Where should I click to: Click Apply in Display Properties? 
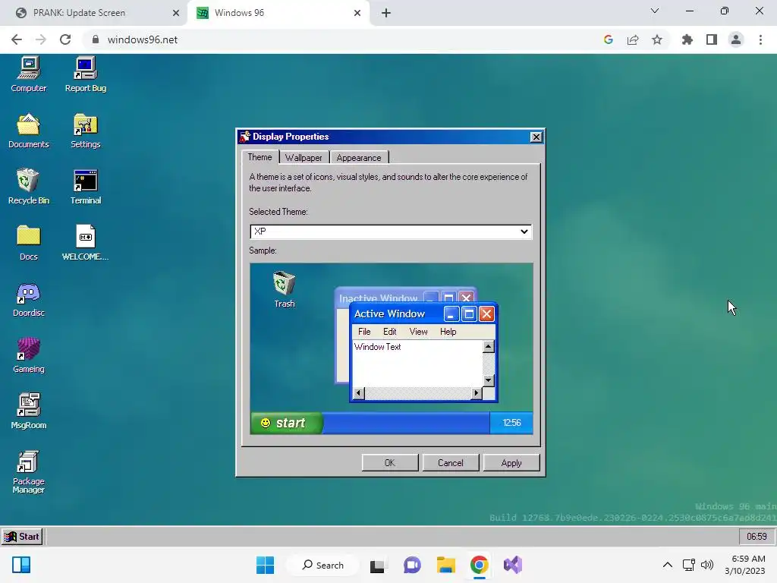(x=511, y=463)
